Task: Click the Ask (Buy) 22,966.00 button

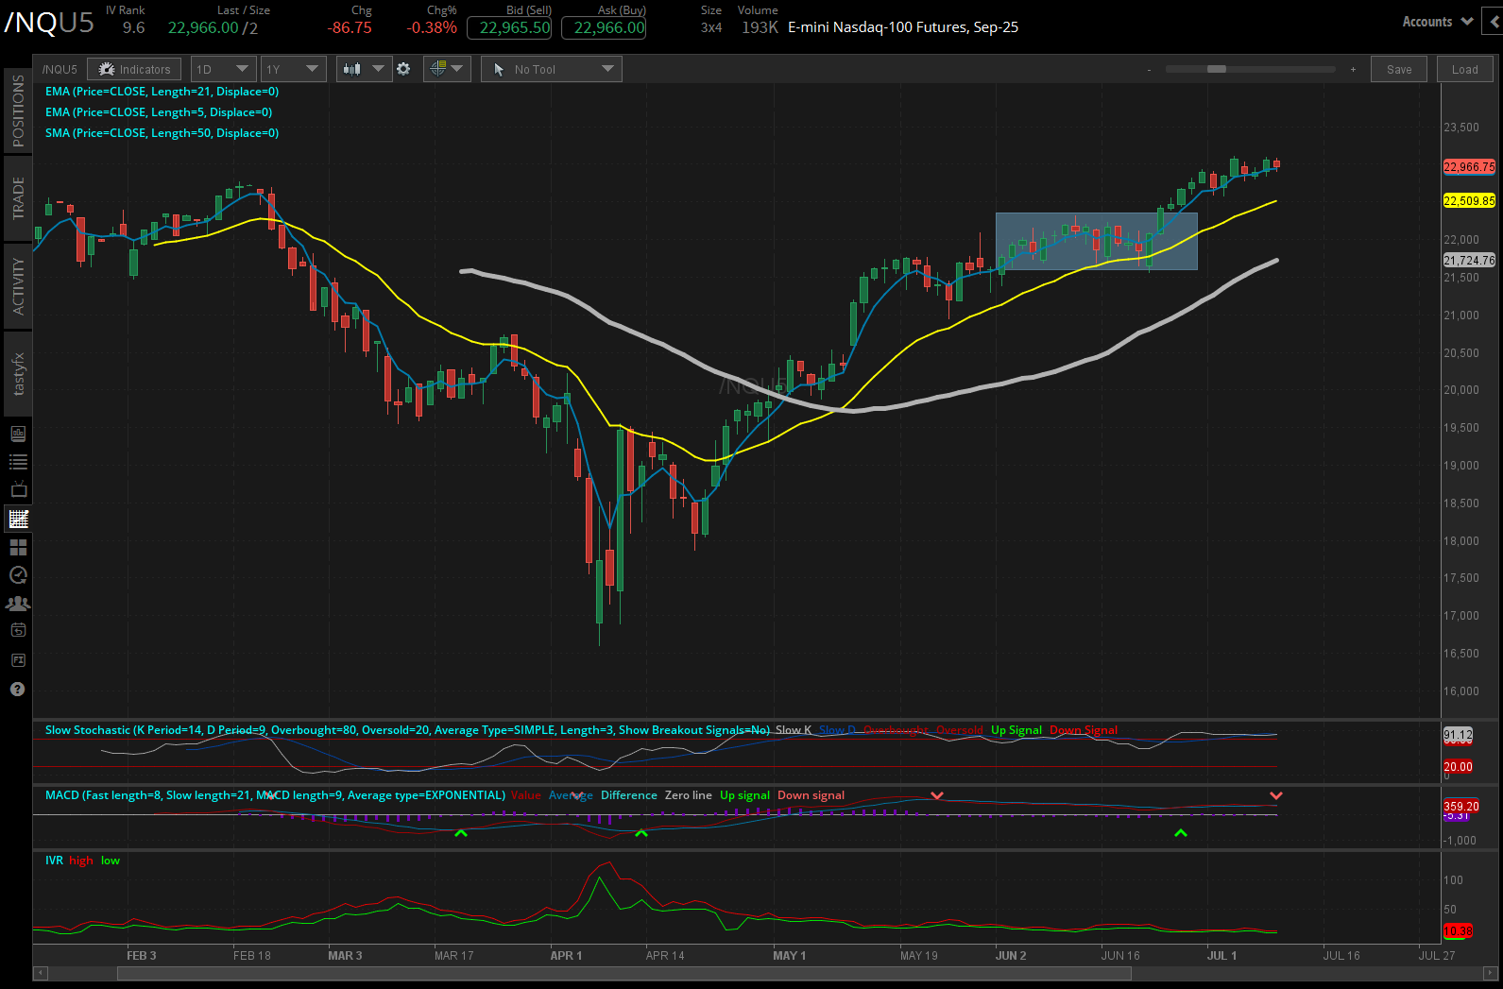Action: [604, 27]
